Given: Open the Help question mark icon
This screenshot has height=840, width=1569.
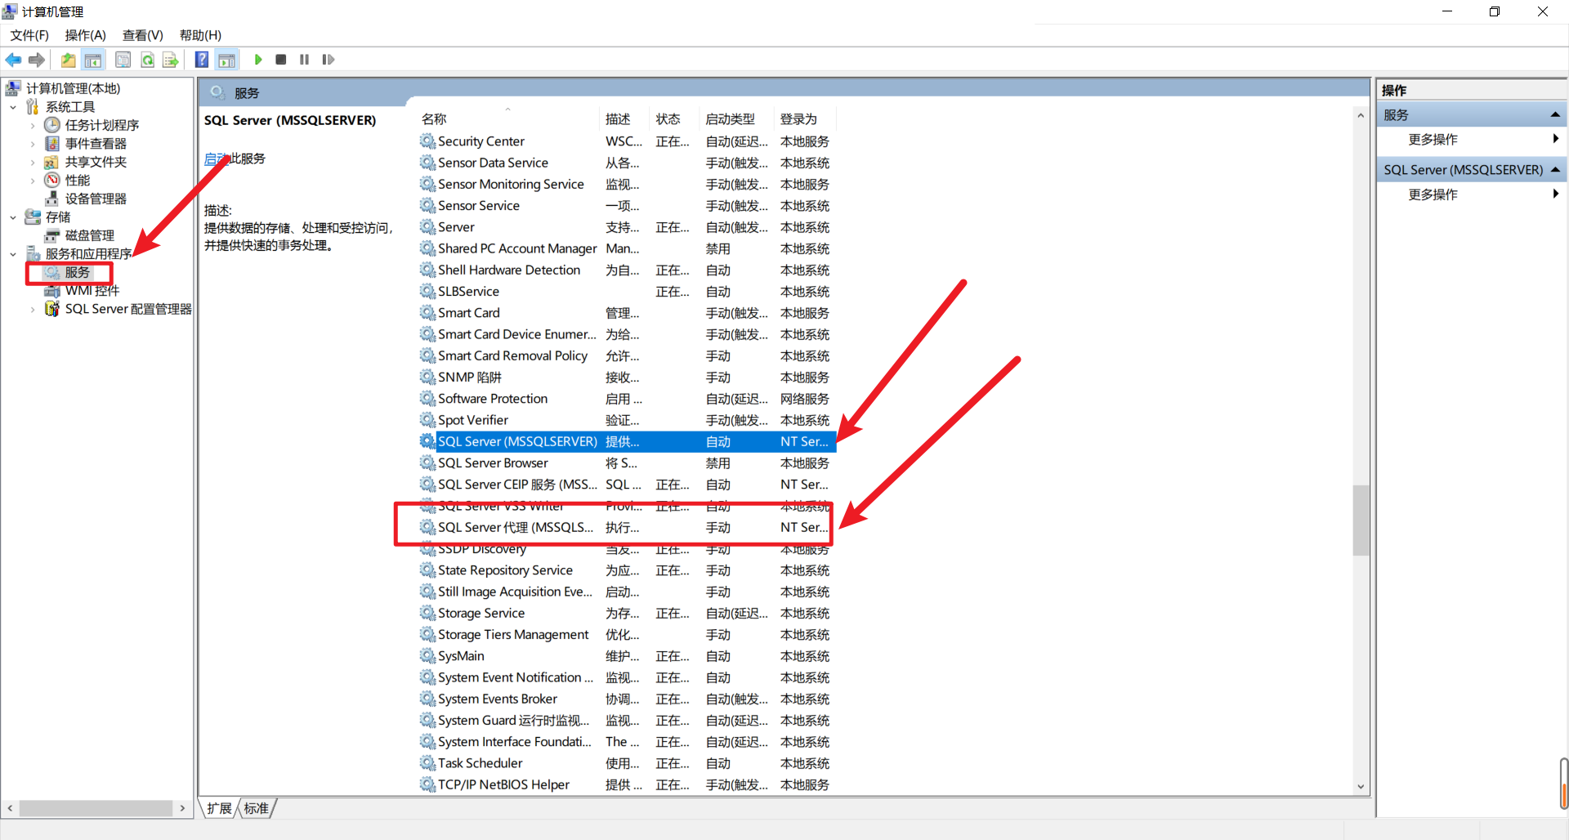Looking at the screenshot, I should point(201,60).
